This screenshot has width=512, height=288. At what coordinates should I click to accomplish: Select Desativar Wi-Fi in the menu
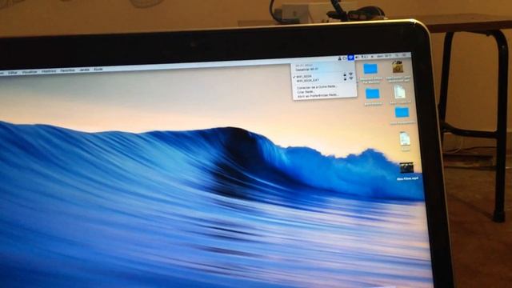[x=307, y=70]
